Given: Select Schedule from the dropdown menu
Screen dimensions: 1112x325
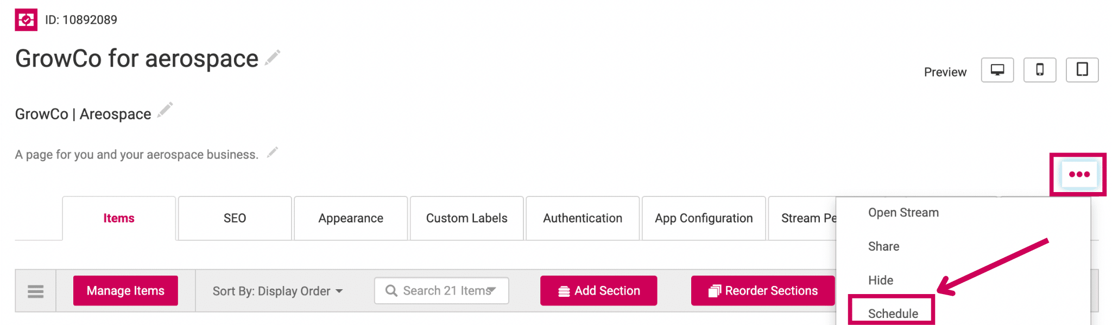Looking at the screenshot, I should pyautogui.click(x=893, y=313).
